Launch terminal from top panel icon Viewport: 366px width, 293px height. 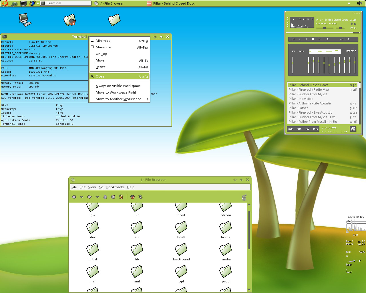tap(23, 3)
